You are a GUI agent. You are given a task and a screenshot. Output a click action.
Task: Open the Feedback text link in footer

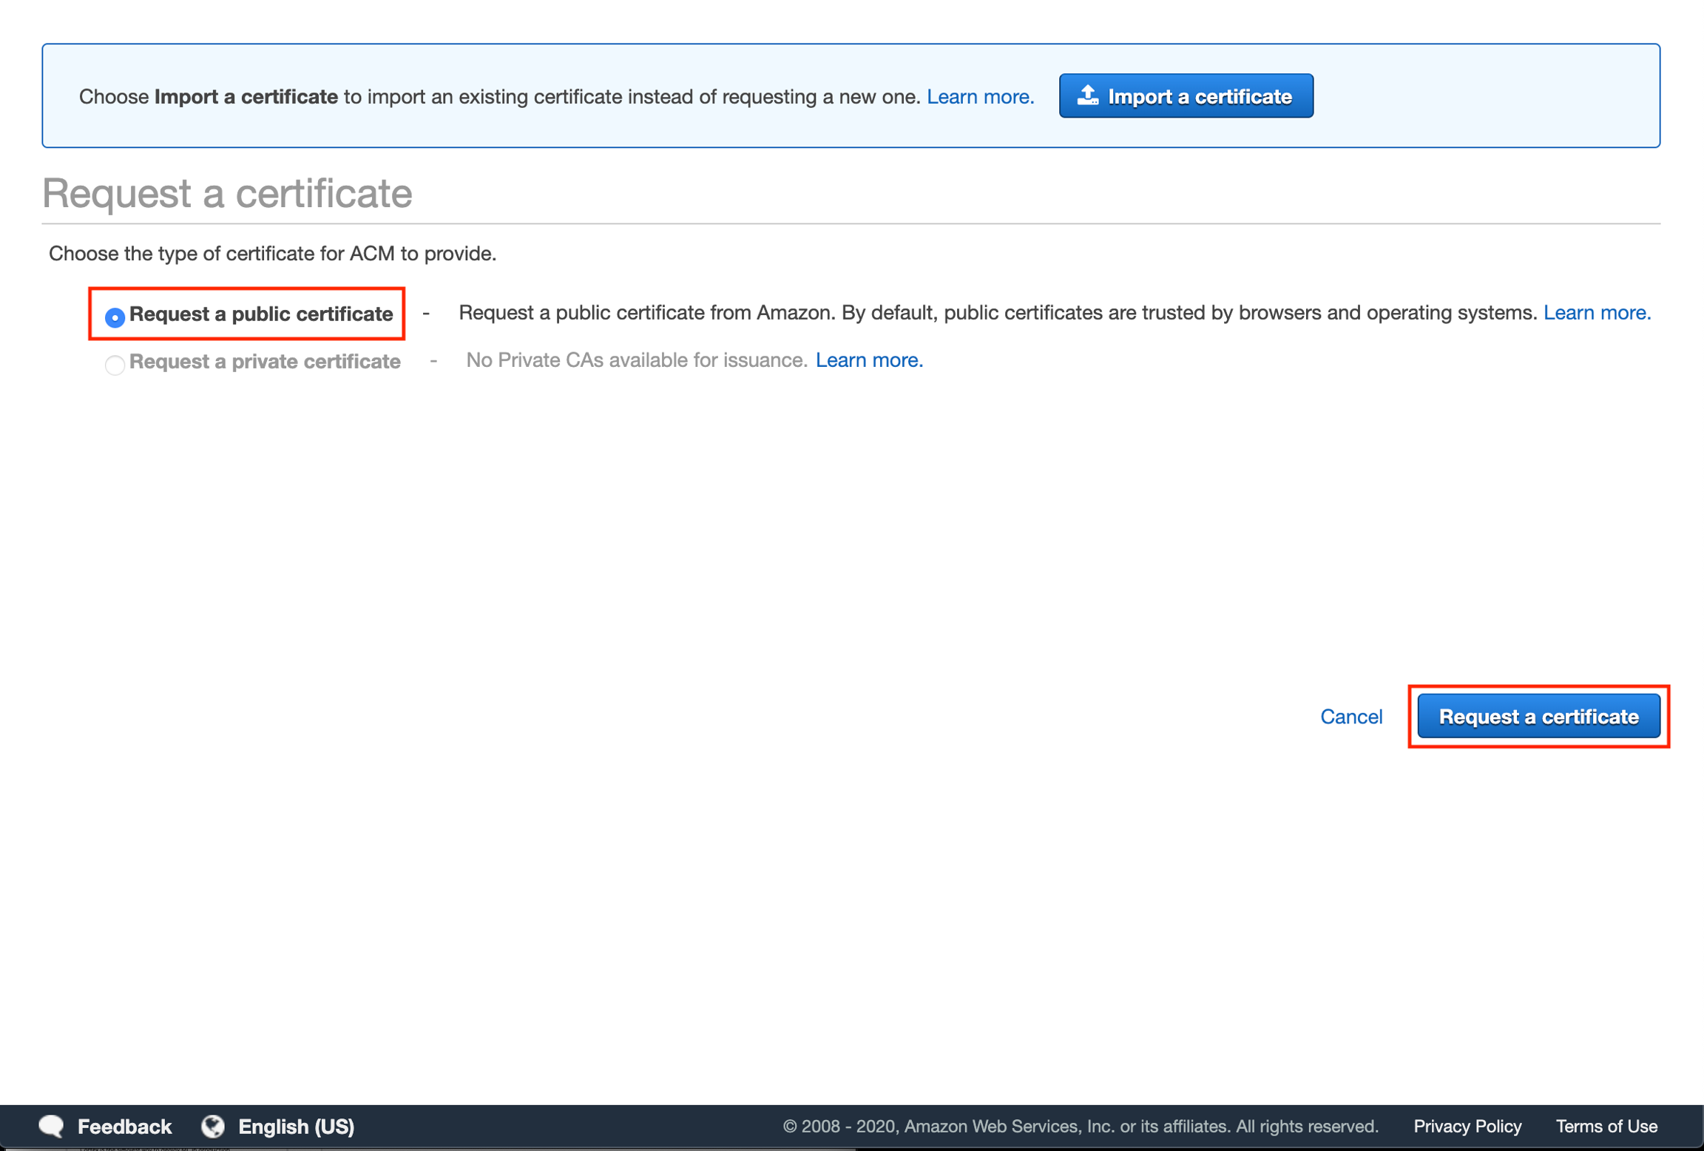point(124,1126)
